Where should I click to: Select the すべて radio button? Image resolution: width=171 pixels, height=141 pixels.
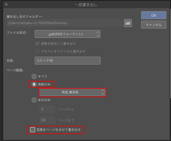(x=34, y=76)
